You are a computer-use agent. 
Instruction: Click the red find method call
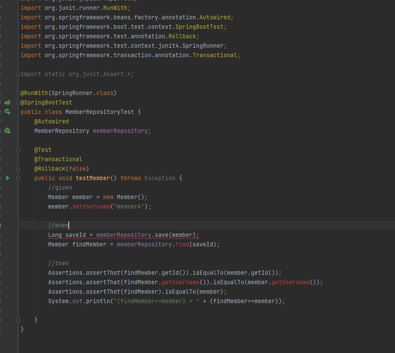tap(182, 244)
